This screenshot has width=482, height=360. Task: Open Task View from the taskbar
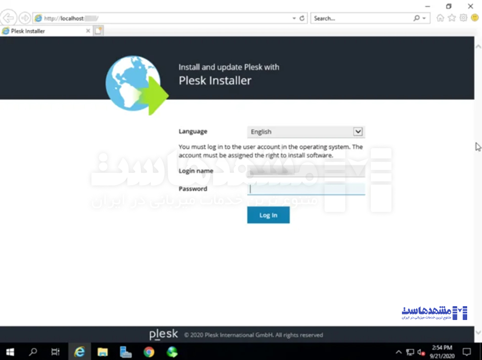56,352
